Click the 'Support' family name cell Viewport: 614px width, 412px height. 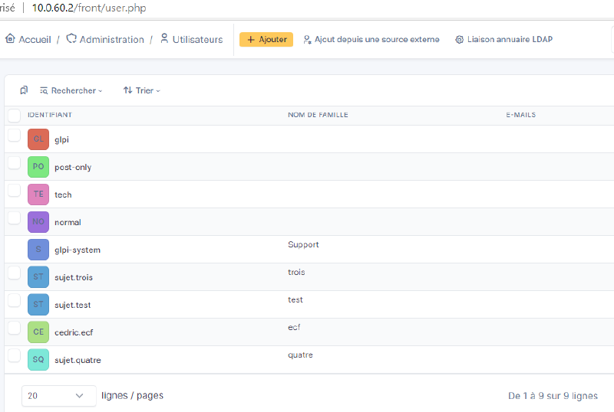point(303,245)
